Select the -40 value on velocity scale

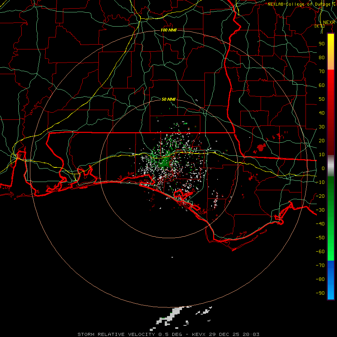(320, 224)
